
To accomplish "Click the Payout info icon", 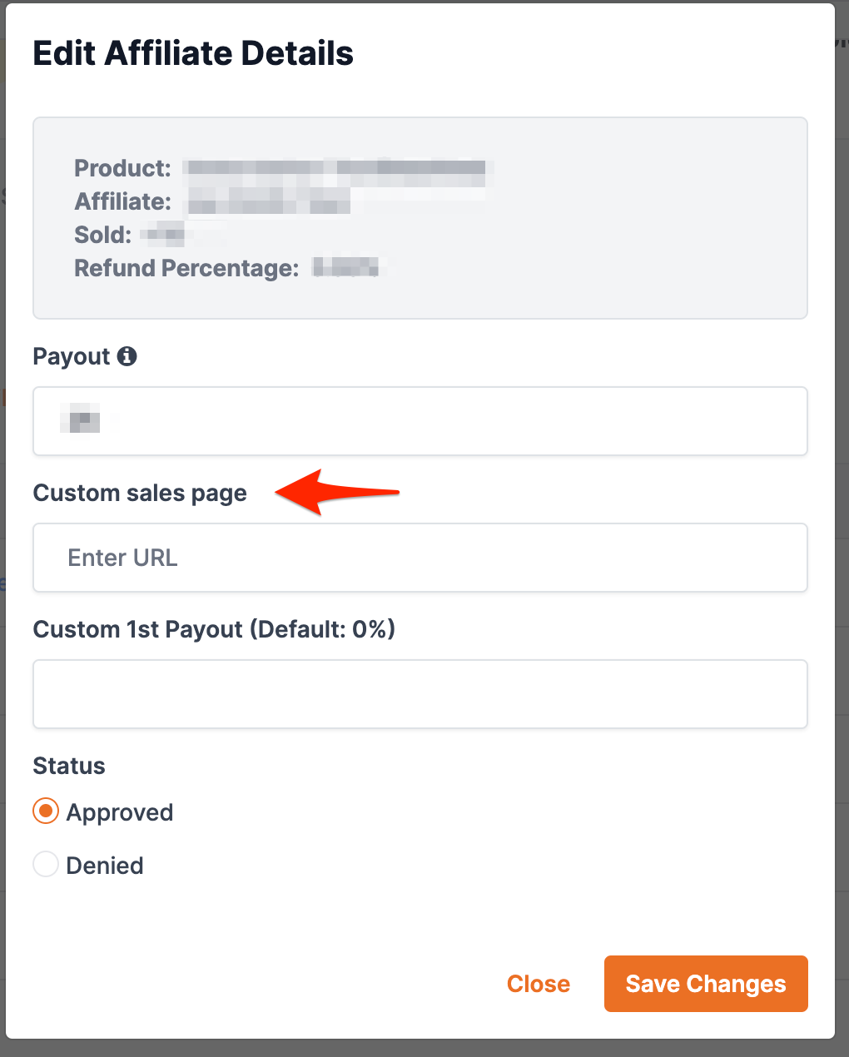I will pyautogui.click(x=127, y=356).
